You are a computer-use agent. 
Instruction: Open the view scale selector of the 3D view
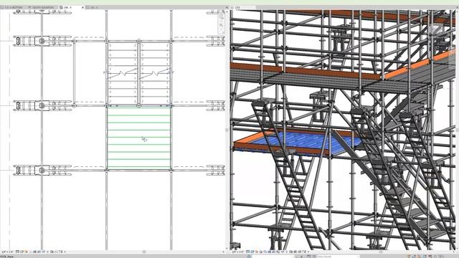(238, 252)
